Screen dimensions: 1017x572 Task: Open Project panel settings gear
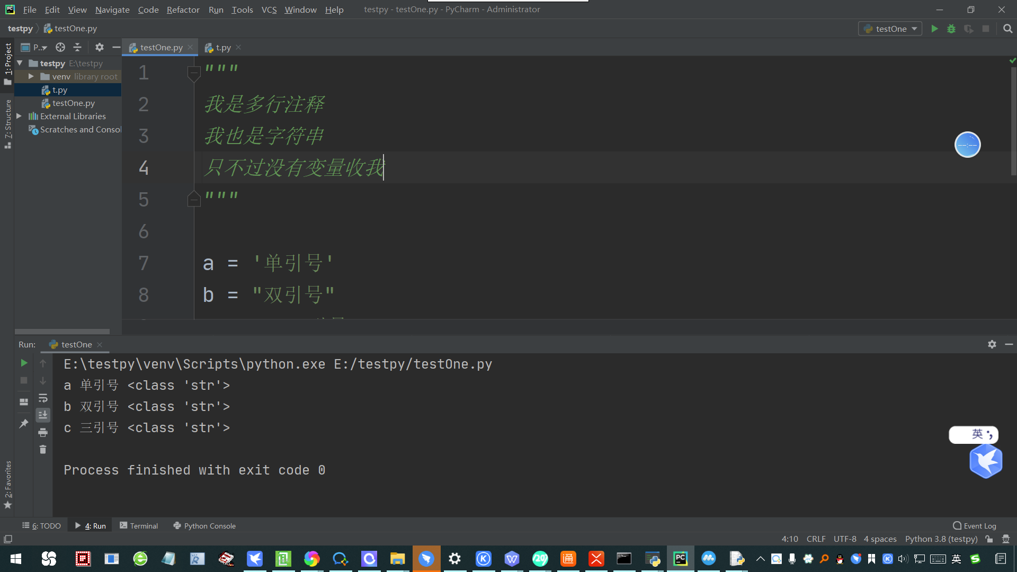[99, 47]
